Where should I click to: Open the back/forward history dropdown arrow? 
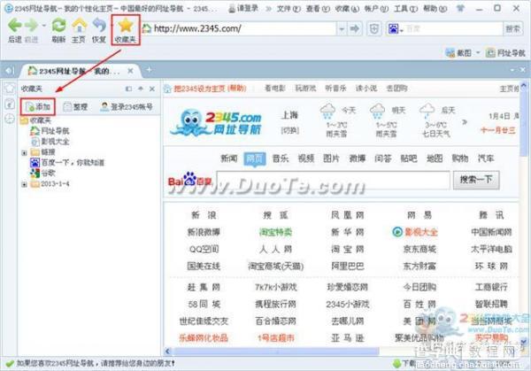click(x=43, y=26)
